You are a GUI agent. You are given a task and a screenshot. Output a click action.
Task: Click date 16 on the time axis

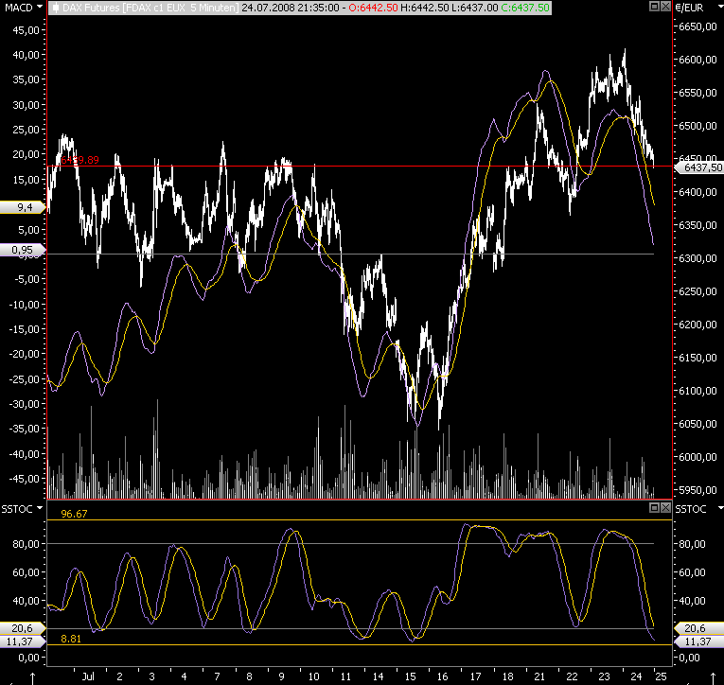(442, 676)
